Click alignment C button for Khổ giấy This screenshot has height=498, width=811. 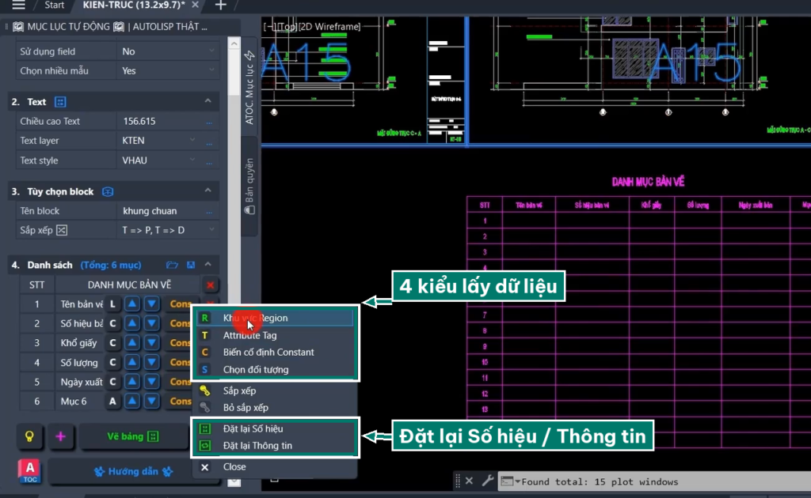coord(112,342)
